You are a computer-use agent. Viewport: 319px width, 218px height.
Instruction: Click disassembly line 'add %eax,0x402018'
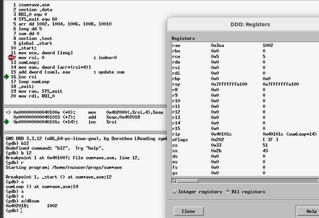click(x=77, y=117)
